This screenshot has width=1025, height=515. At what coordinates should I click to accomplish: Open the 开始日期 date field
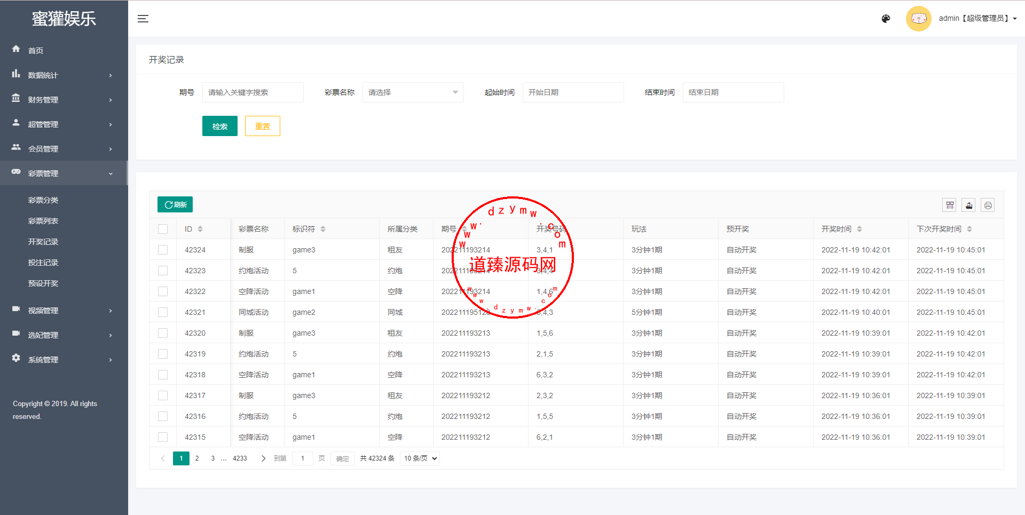click(573, 92)
